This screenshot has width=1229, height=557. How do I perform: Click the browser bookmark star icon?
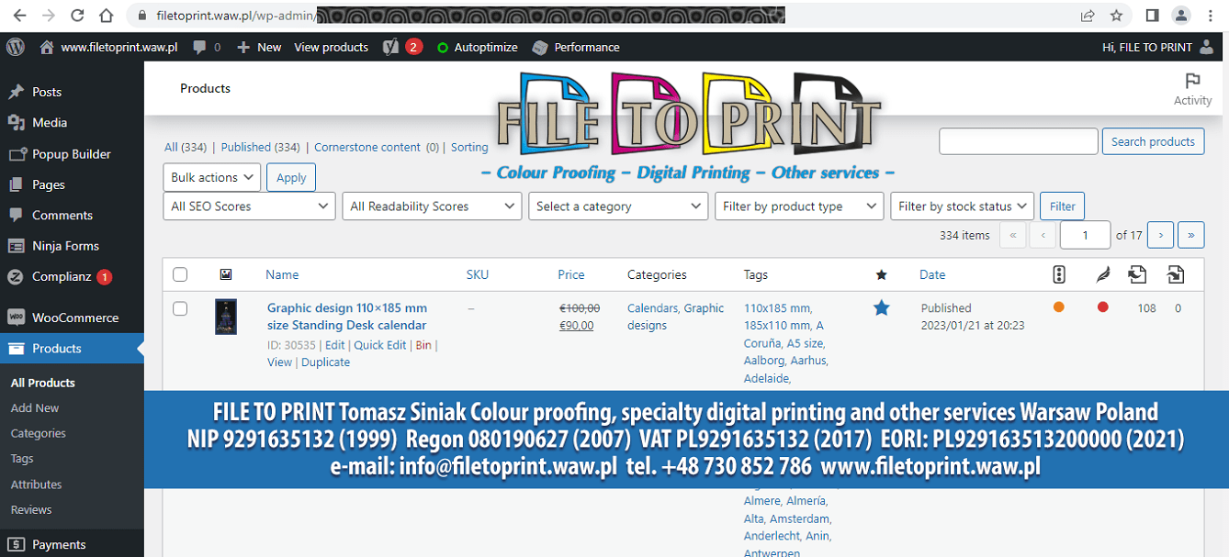point(1116,16)
